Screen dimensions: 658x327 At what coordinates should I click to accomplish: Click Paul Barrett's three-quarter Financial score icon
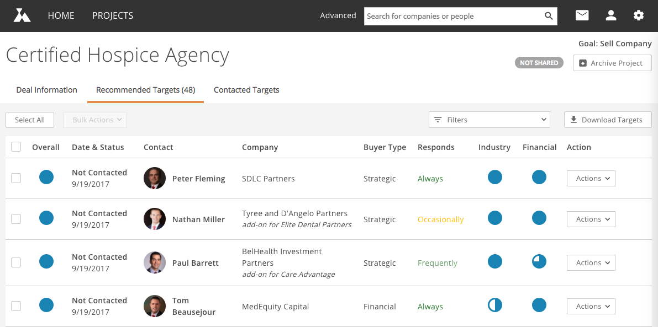(x=539, y=261)
